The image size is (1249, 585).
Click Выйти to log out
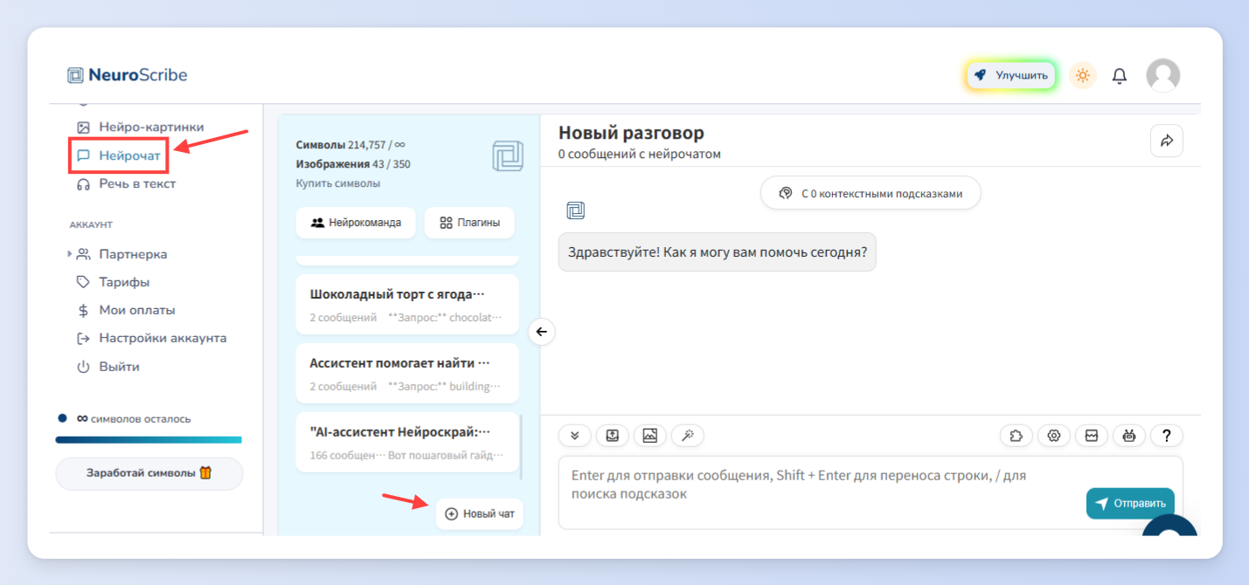pos(108,367)
